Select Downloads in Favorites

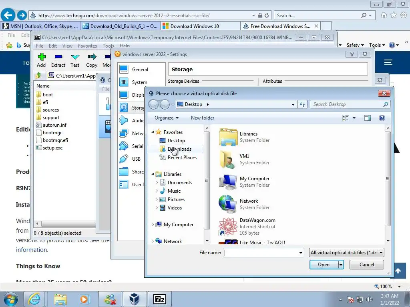point(175,149)
